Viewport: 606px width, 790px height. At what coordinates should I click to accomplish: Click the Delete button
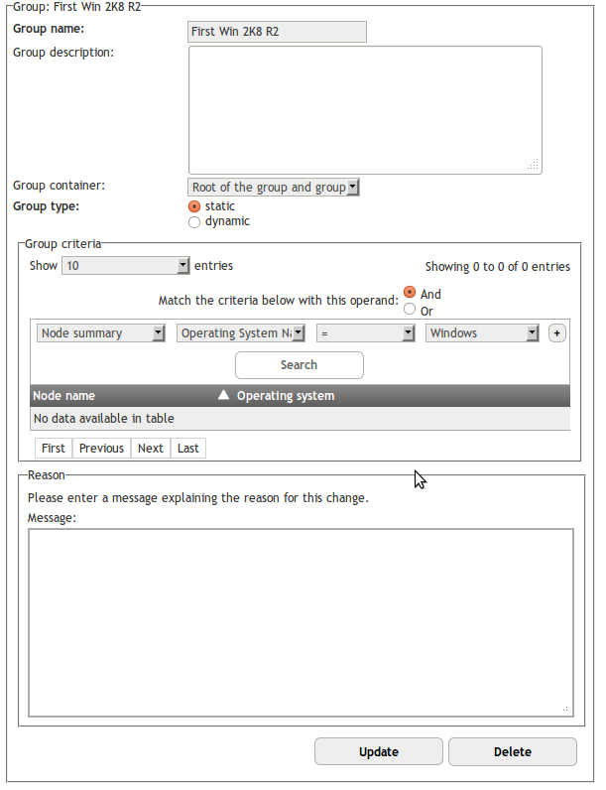pyautogui.click(x=513, y=751)
